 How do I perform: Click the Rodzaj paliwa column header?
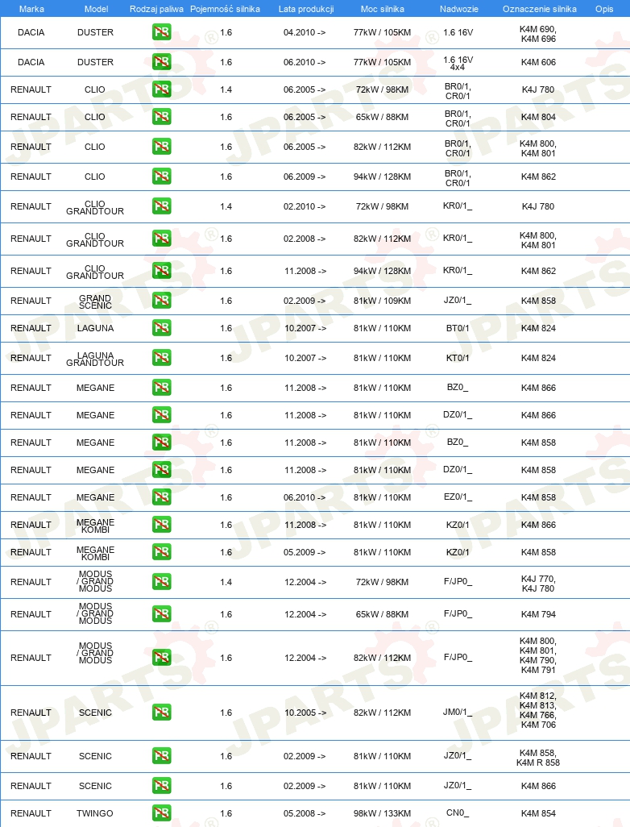pyautogui.click(x=156, y=9)
